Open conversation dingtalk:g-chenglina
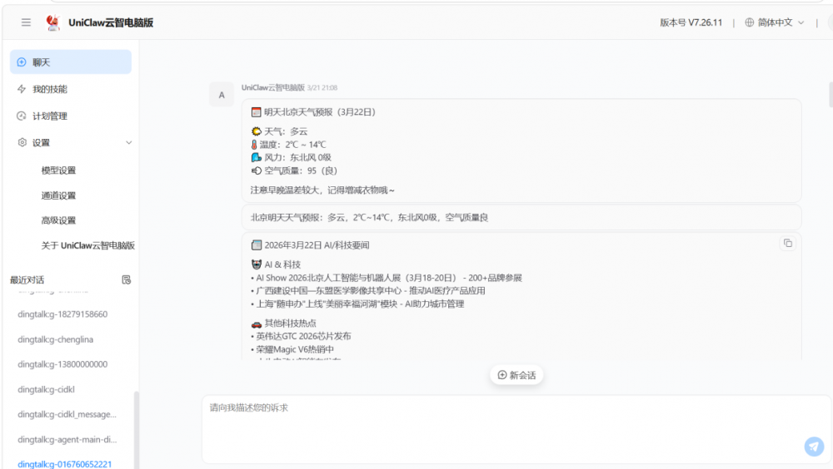833x469 pixels. (57, 339)
